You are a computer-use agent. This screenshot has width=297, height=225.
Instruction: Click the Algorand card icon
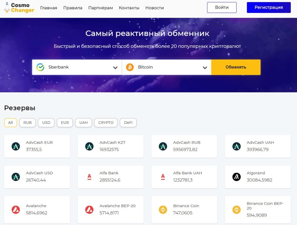tap(237, 177)
